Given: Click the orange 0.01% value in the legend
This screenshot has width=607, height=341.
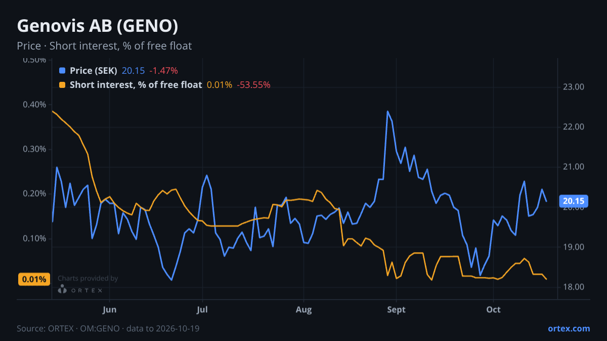Looking at the screenshot, I should 220,85.
